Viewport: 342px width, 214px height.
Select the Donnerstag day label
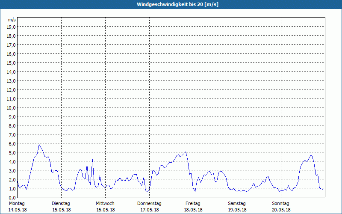click(149, 204)
